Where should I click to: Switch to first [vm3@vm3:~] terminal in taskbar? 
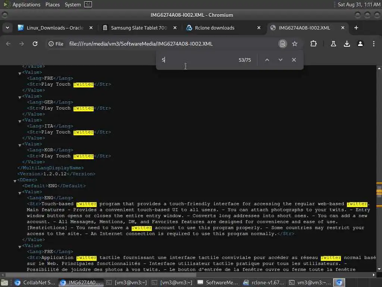(127, 283)
